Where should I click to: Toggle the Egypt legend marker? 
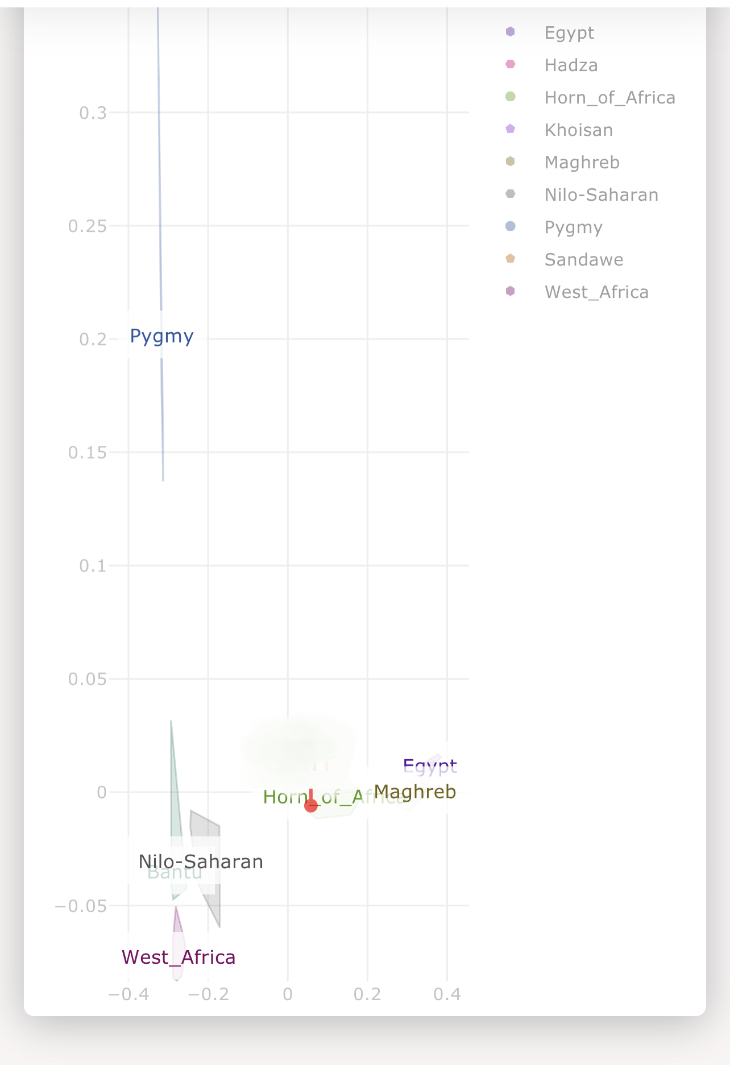coord(511,32)
